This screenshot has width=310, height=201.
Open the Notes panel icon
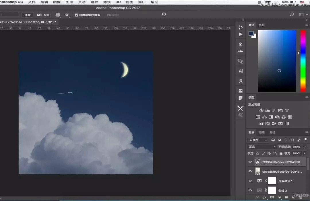click(x=241, y=98)
